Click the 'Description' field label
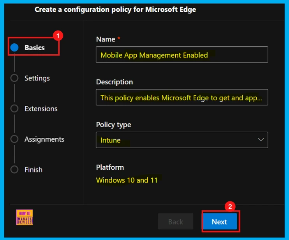This screenshot has height=240, width=289. (115, 82)
